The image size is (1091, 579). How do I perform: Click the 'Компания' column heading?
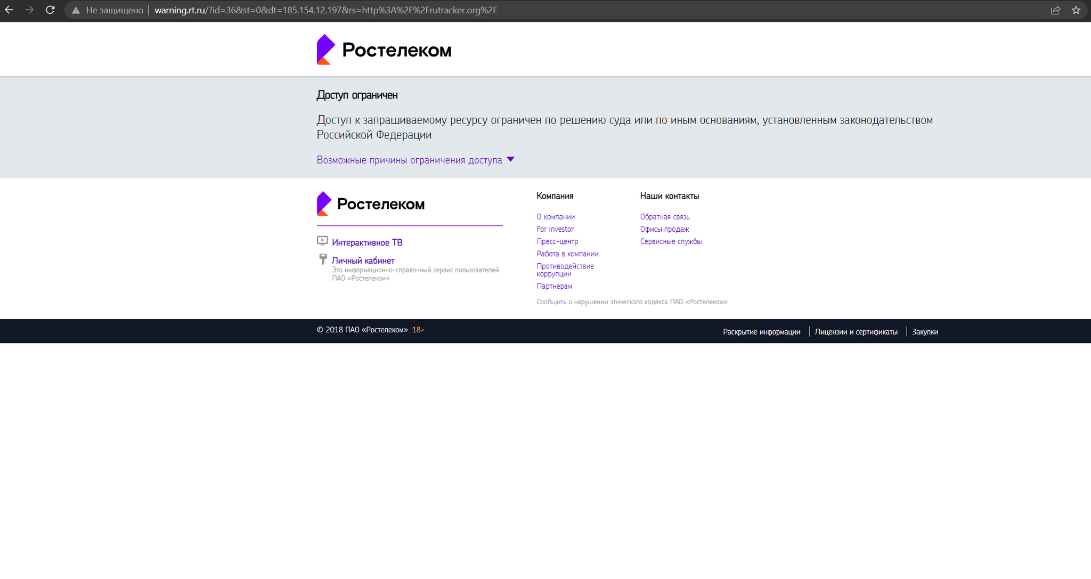[555, 196]
